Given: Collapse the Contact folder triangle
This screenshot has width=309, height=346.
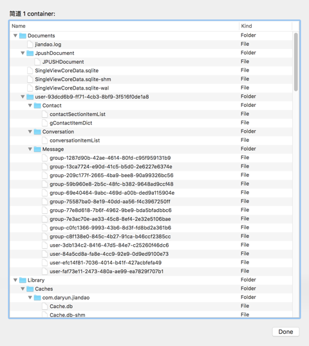Looking at the screenshot, I should click(x=30, y=106).
